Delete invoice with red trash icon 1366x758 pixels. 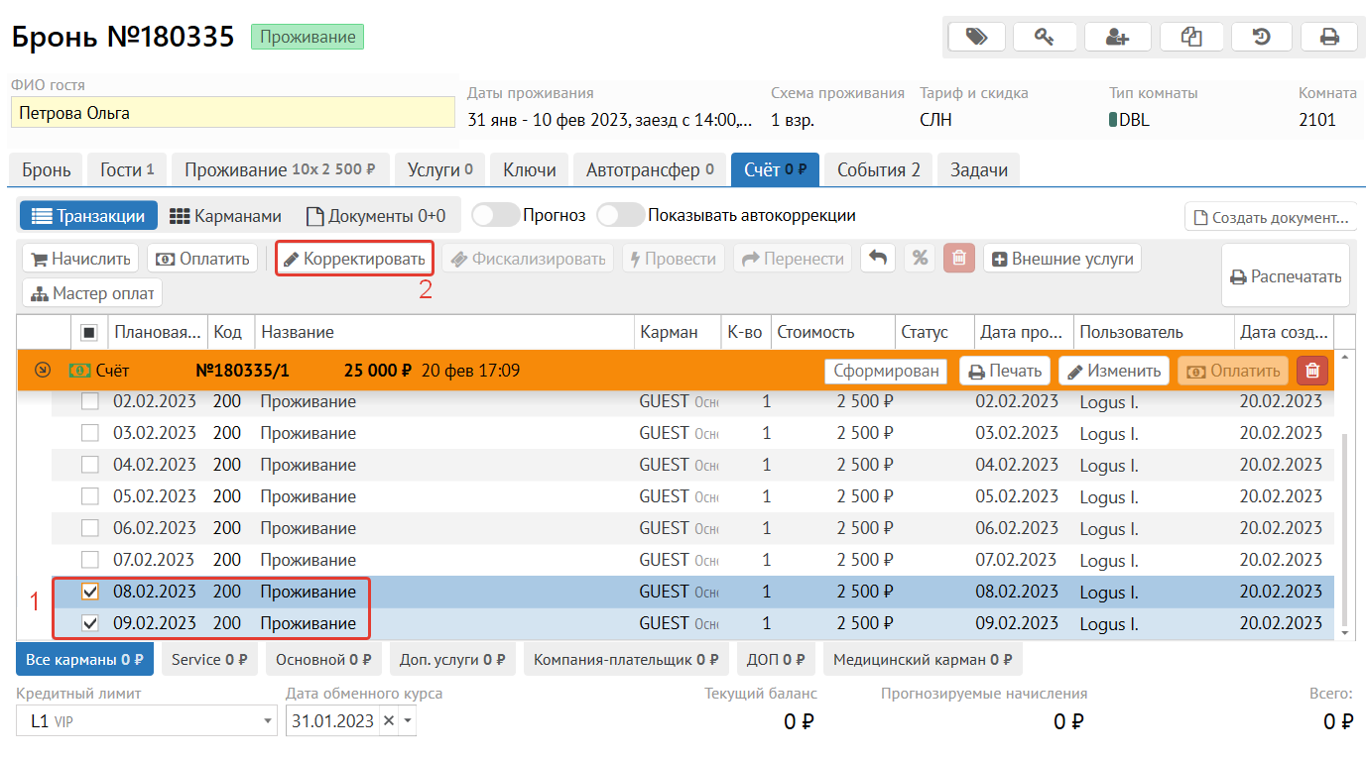1312,371
